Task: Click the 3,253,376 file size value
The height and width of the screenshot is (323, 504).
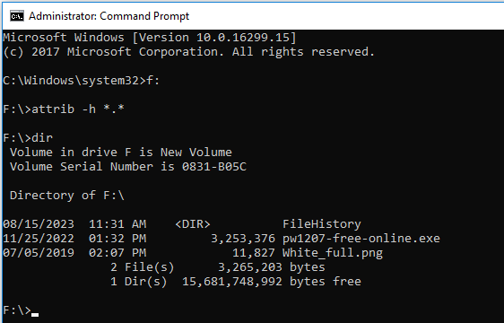Action: pos(243,239)
